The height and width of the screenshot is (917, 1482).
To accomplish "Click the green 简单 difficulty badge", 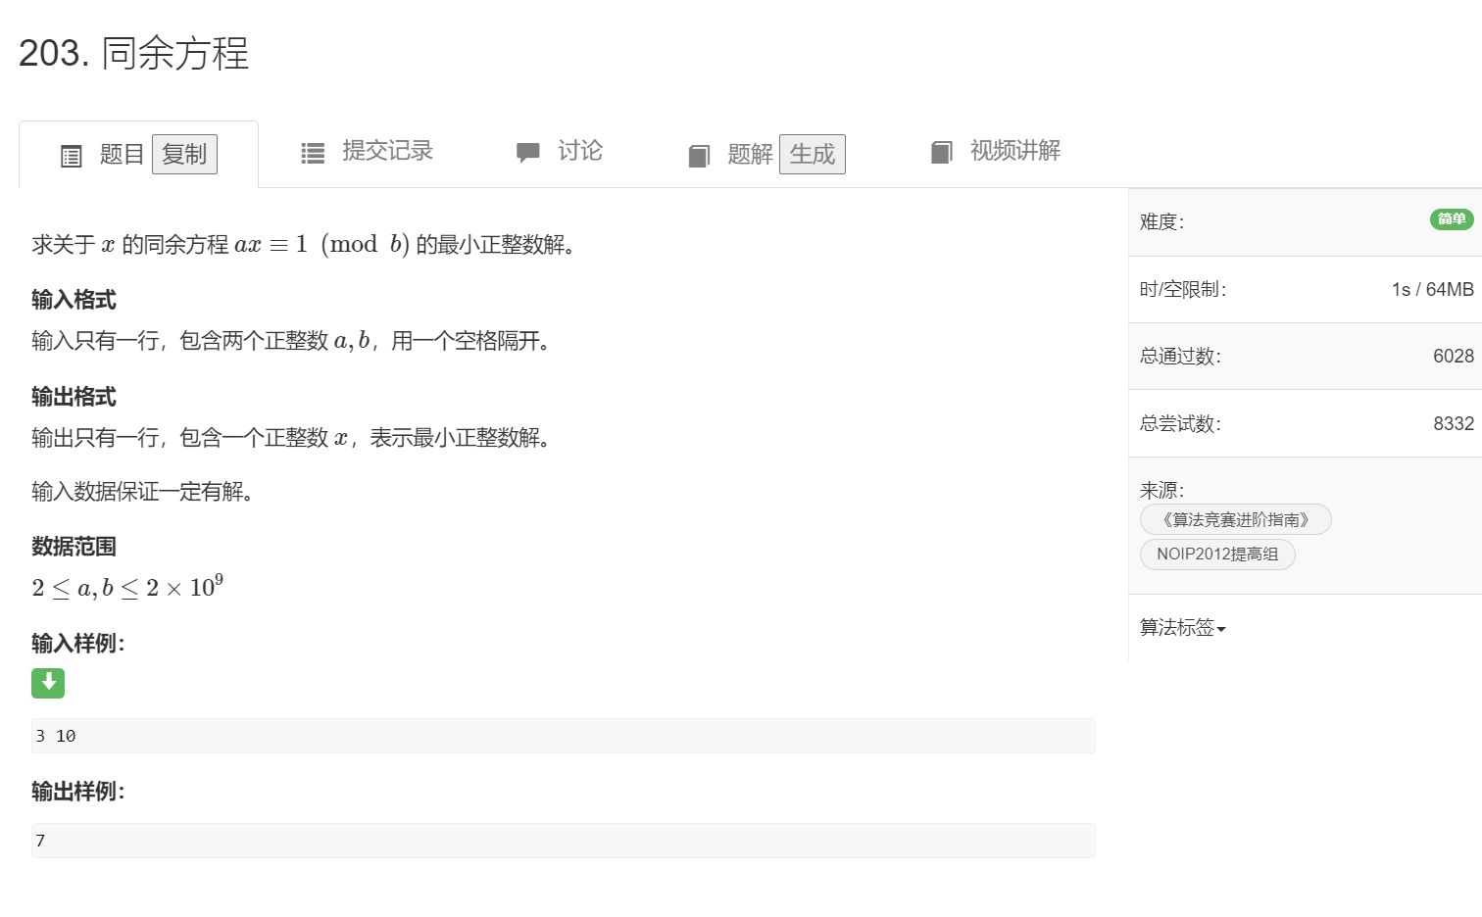I will pos(1451,219).
